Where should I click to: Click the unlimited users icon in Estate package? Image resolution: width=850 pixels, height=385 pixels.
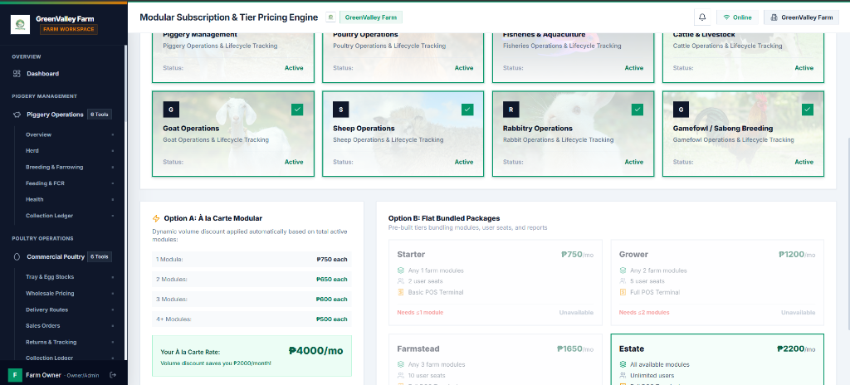pos(623,375)
